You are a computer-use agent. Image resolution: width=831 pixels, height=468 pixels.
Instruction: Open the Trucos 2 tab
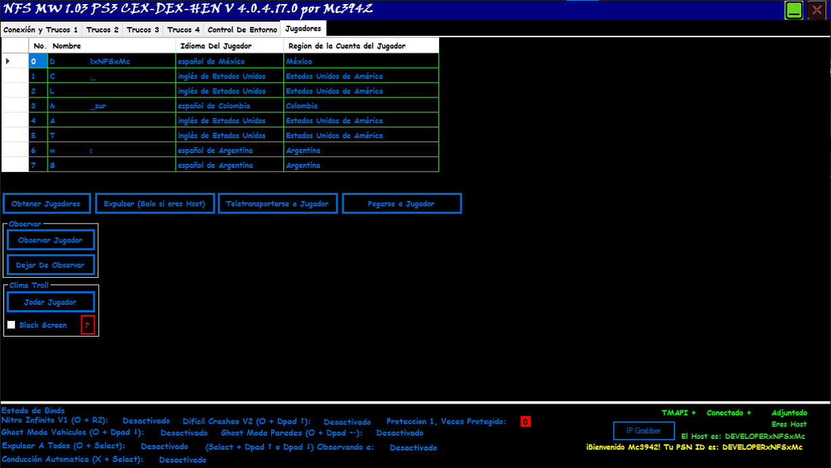[x=102, y=30]
